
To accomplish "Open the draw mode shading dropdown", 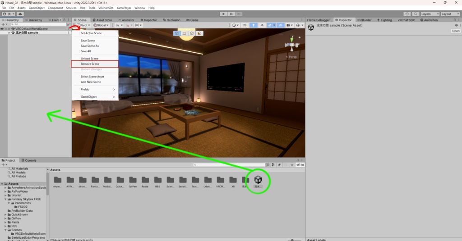I will [x=235, y=25].
